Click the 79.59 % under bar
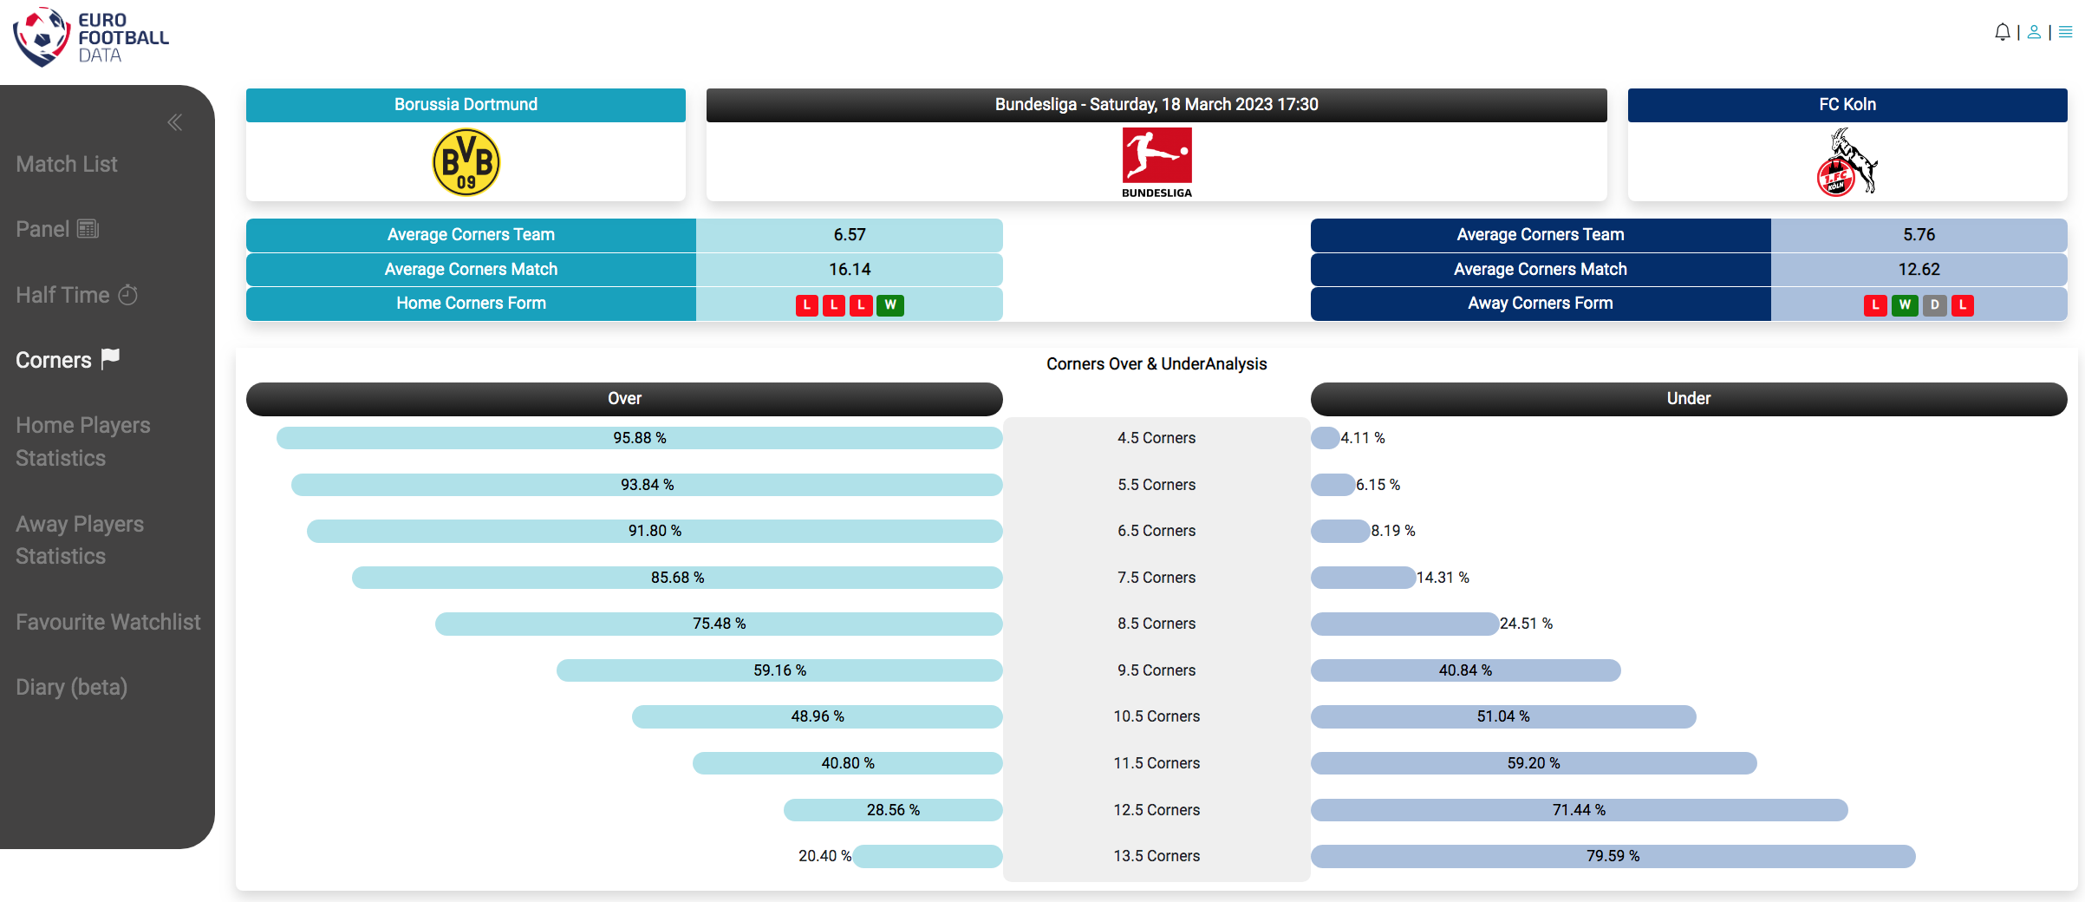 click(x=1613, y=856)
